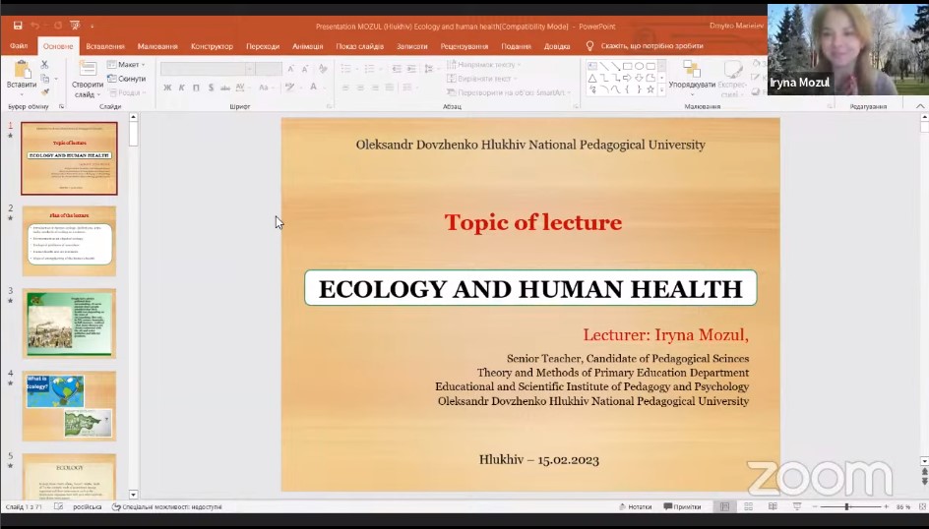Viewport: 929px width, 529px height.
Task: Click the Скинути reset slide button
Action: (126, 78)
